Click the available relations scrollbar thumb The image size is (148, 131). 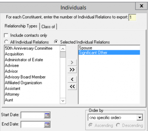(x=63, y=55)
